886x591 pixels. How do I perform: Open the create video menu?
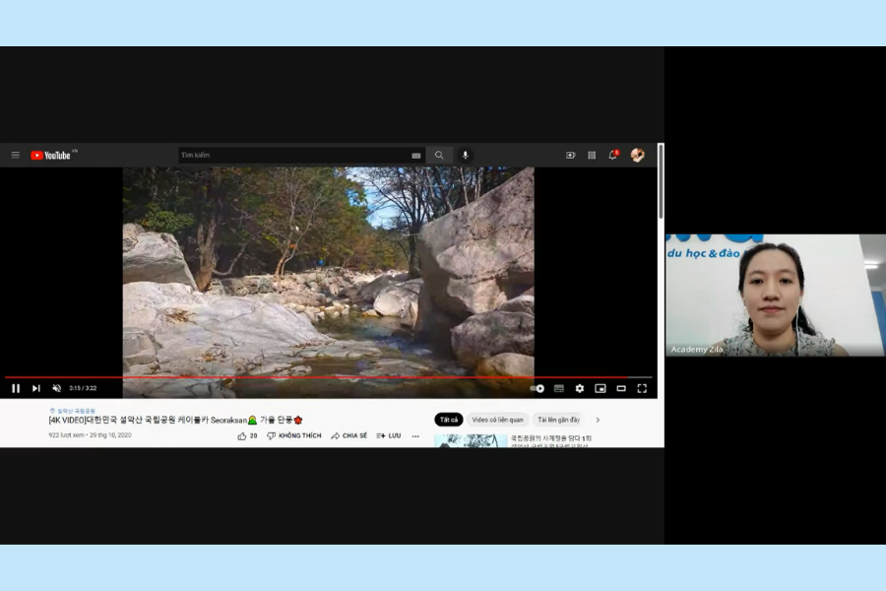pyautogui.click(x=570, y=155)
